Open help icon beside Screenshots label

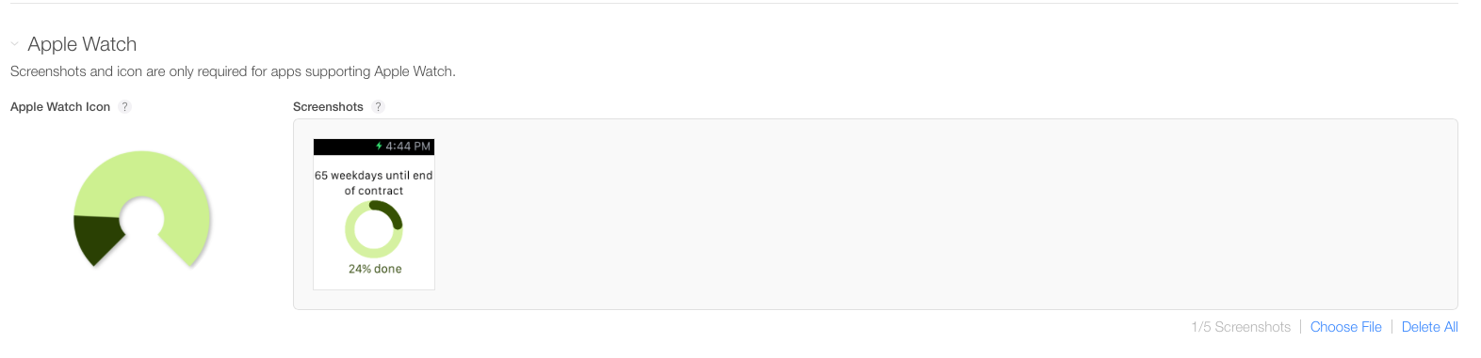coord(378,107)
